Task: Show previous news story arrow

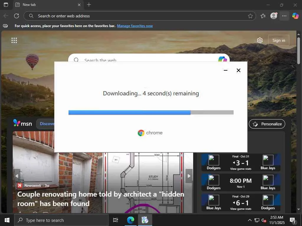Action: pos(17,176)
